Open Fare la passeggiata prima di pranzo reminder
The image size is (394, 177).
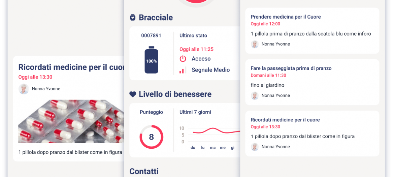pos(312,82)
